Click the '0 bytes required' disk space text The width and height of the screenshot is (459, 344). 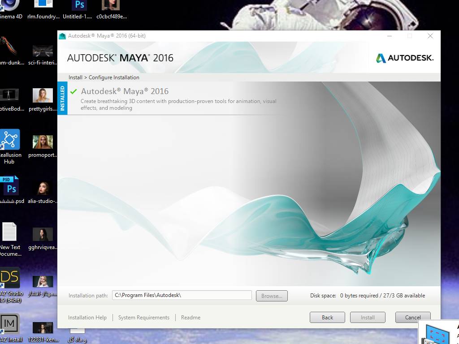coord(359,296)
